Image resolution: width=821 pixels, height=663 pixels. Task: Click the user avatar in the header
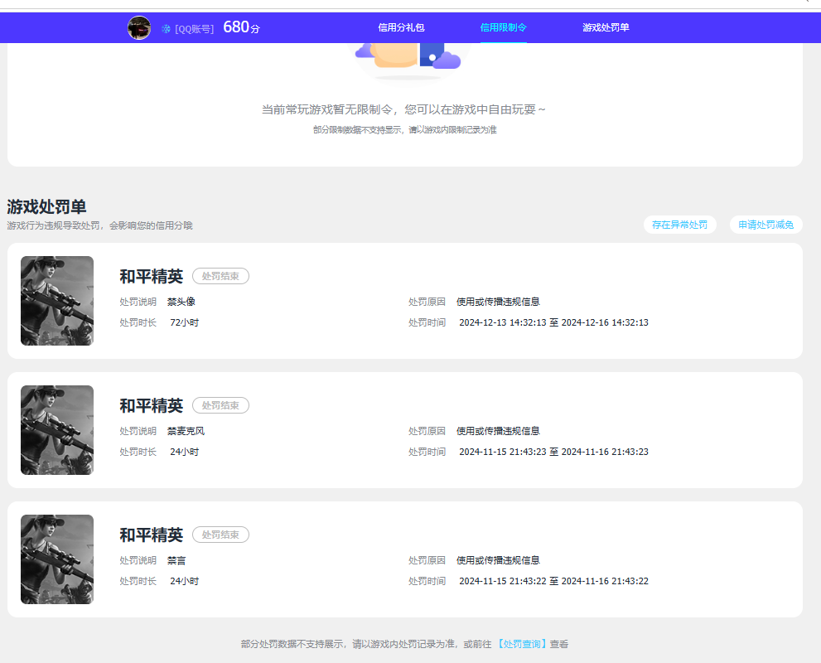(139, 27)
